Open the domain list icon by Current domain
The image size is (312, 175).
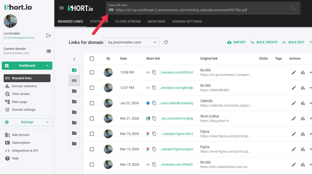[49, 51]
